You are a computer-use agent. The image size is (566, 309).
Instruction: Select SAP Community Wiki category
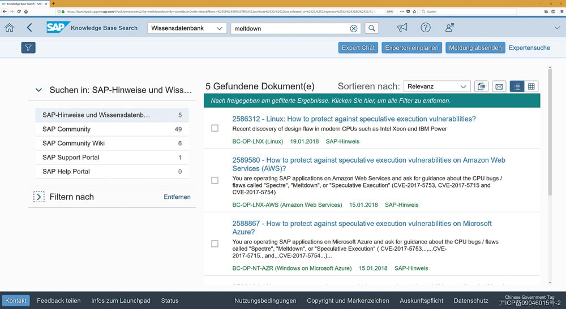click(112, 143)
